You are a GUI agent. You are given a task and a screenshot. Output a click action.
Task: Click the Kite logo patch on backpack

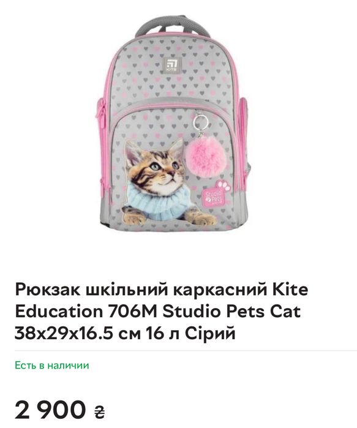[x=172, y=66]
